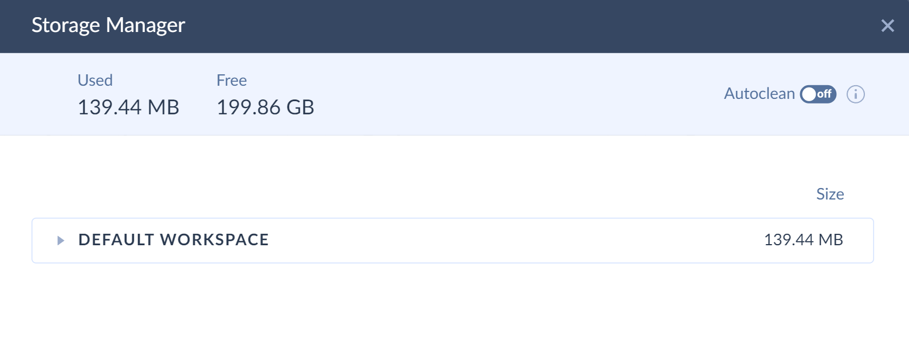Click the white knob of the Autoclean toggle
Viewport: 909px width, 363px height.
[x=809, y=94]
